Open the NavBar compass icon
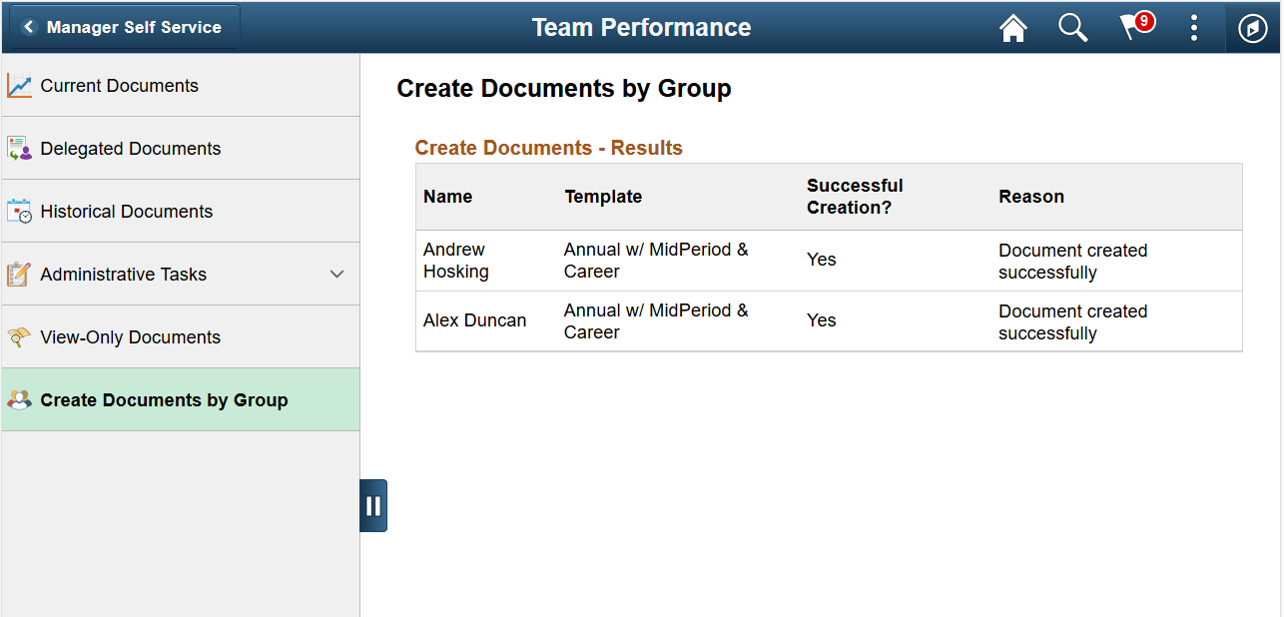Image resolution: width=1284 pixels, height=617 pixels. click(1253, 28)
